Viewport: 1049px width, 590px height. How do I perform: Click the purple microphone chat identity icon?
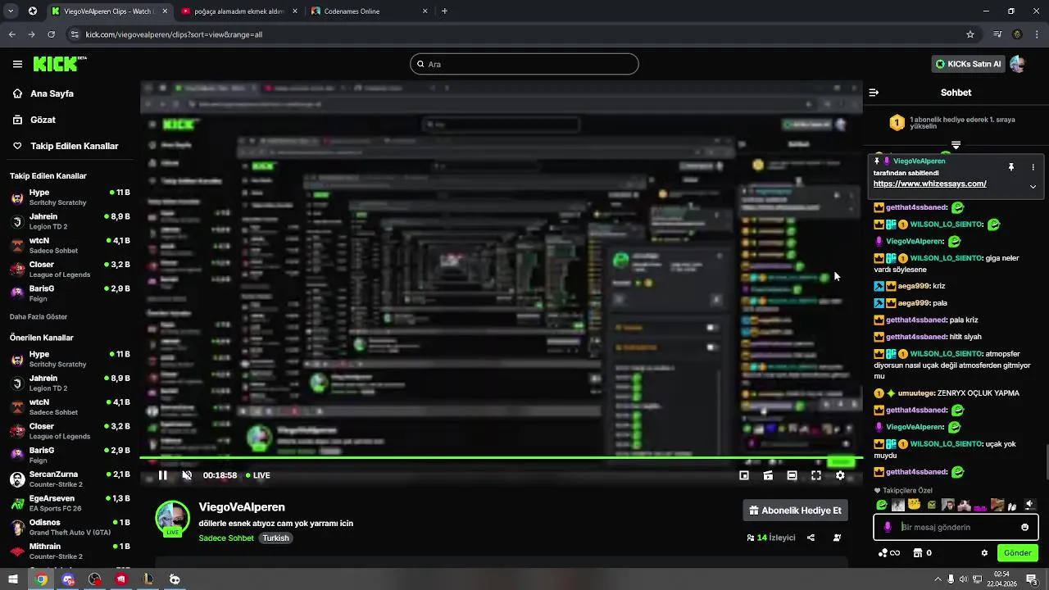(888, 527)
